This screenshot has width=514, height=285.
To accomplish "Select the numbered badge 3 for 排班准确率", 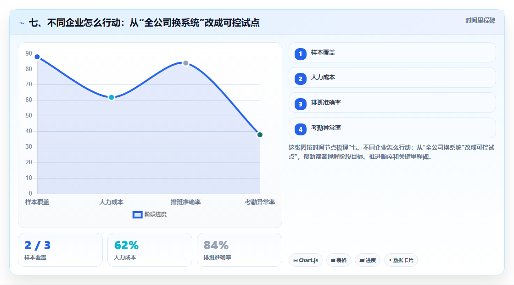I will 300,104.
